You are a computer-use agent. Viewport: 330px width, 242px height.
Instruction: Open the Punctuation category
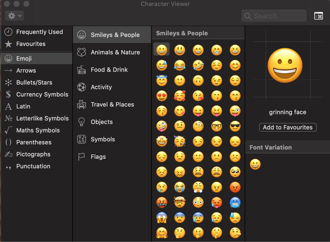pyautogui.click(x=36, y=166)
